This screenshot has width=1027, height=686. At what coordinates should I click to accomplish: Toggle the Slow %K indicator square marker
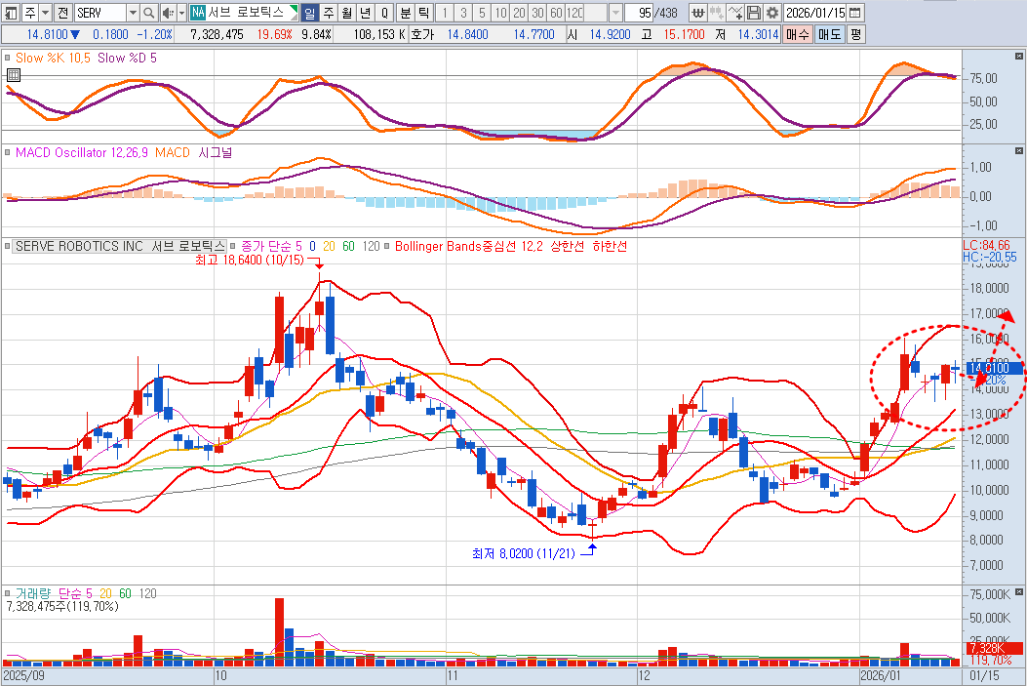click(x=7, y=59)
